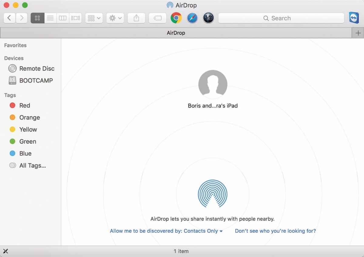Go back with the left arrow button
The image size is (364, 257).
coord(9,18)
